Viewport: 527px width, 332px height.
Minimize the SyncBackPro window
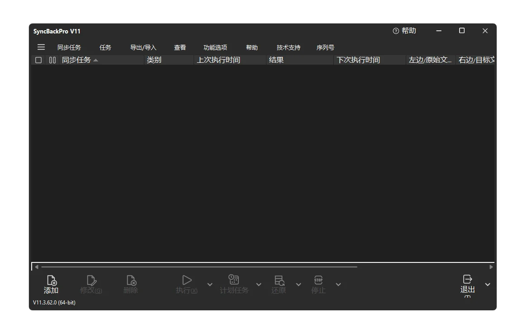439,31
